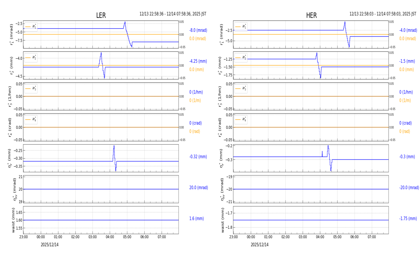Click the 23:00 time tick under HER

[233, 237]
